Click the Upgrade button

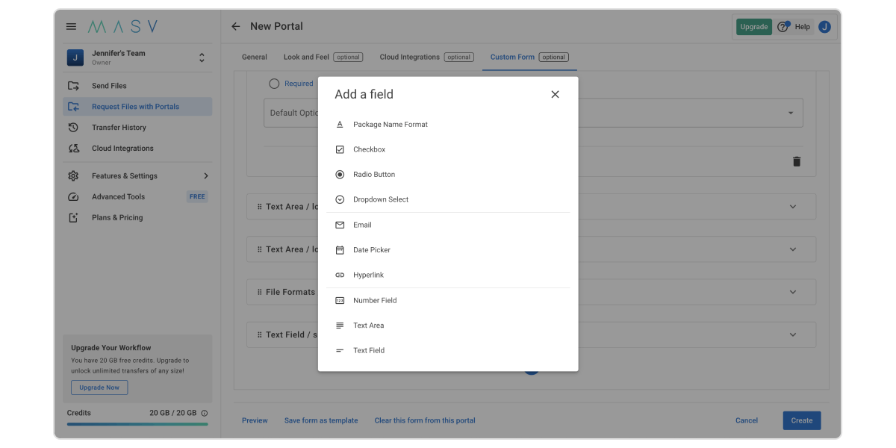pos(754,27)
